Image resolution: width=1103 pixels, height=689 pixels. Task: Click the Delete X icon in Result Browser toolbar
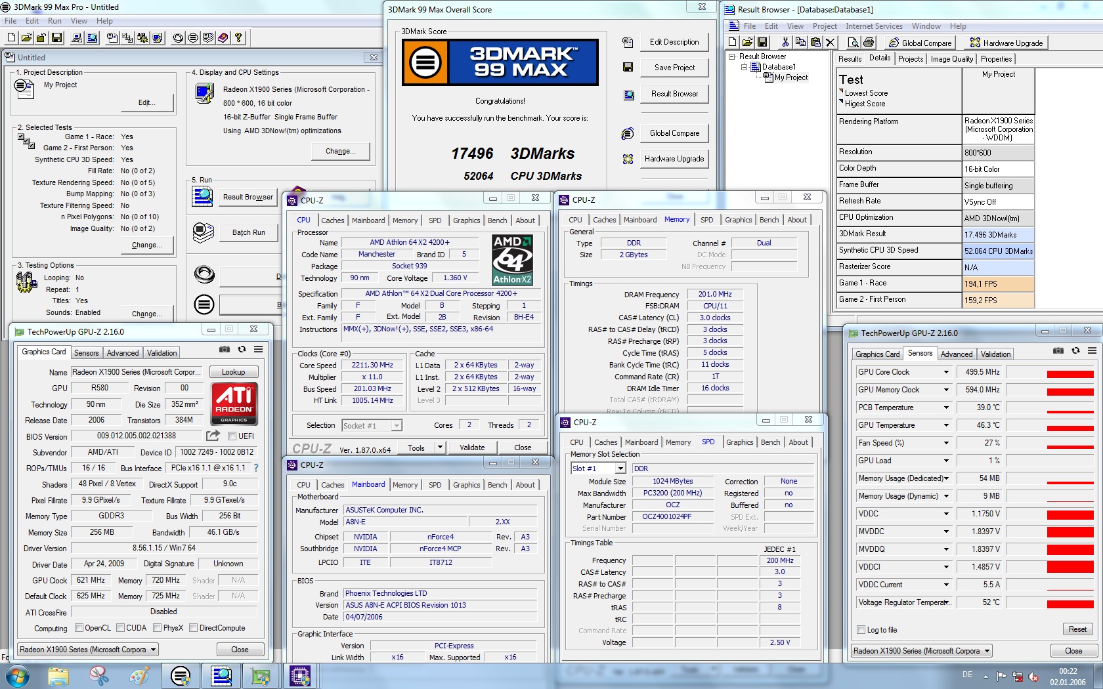(x=830, y=43)
